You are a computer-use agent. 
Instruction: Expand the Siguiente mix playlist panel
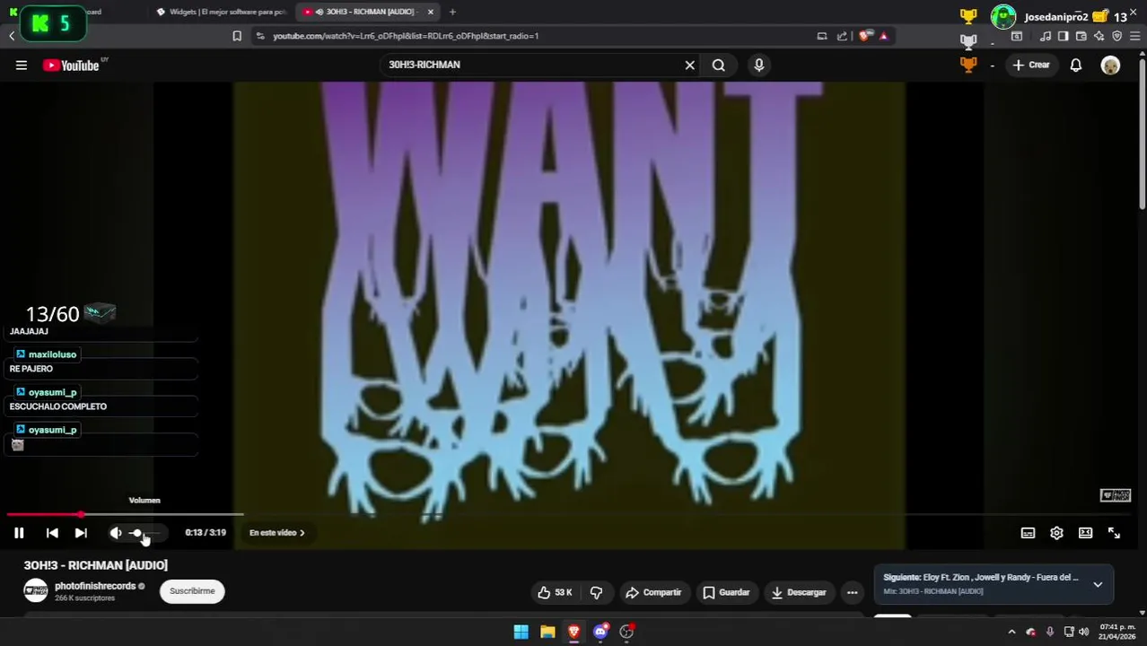pyautogui.click(x=1098, y=584)
